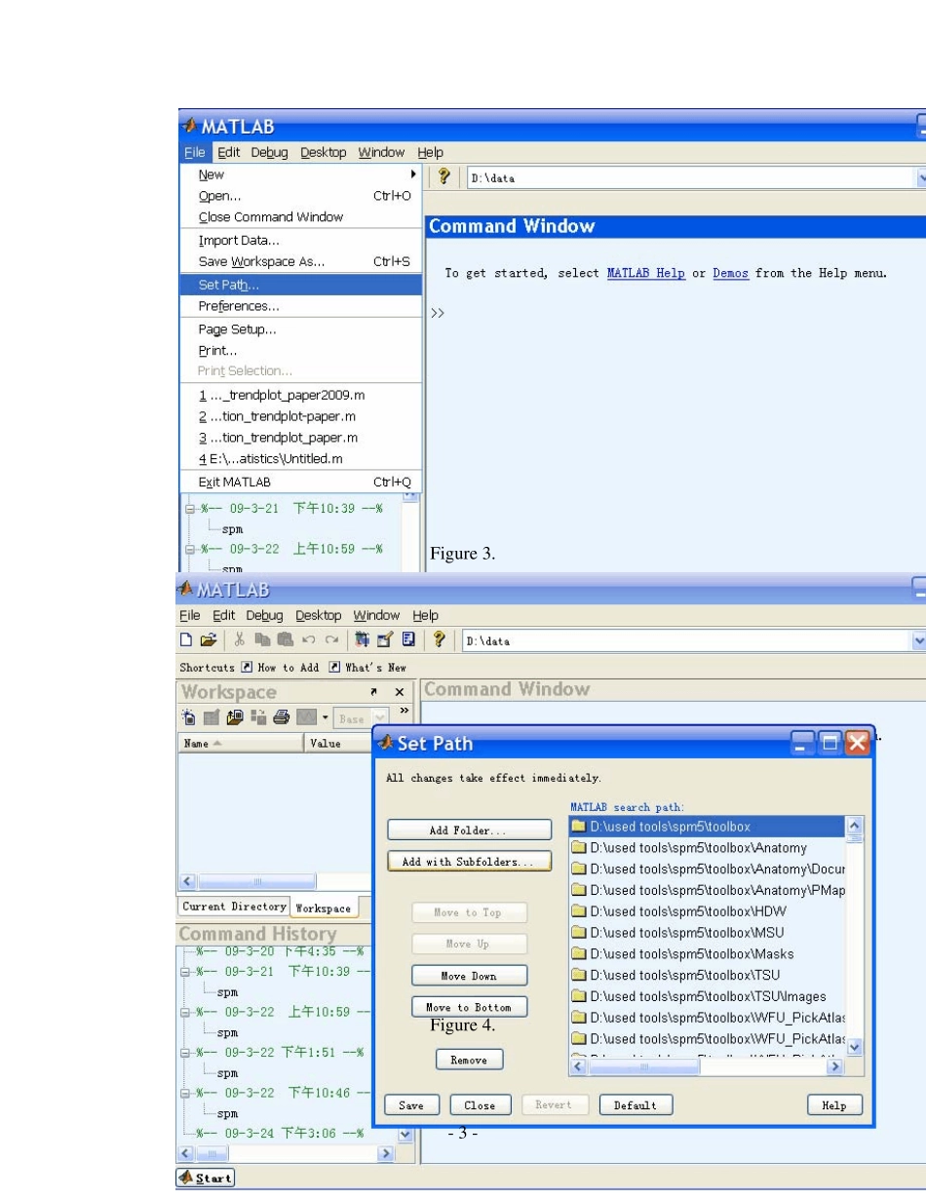Open the plot type dropdown arrow in Workspace
926x1199 pixels.
pyautogui.click(x=325, y=718)
